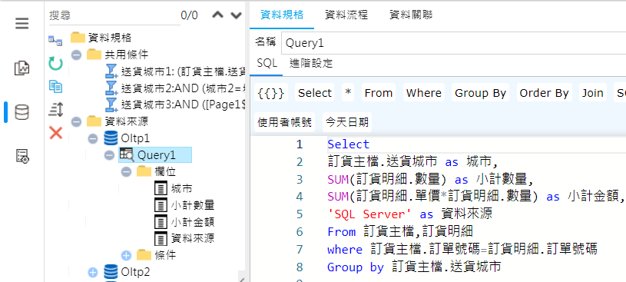Click the 搜尋 search field
The width and height of the screenshot is (626, 282).
(x=114, y=15)
